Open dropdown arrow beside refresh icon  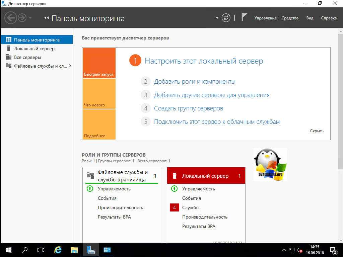[x=217, y=18]
